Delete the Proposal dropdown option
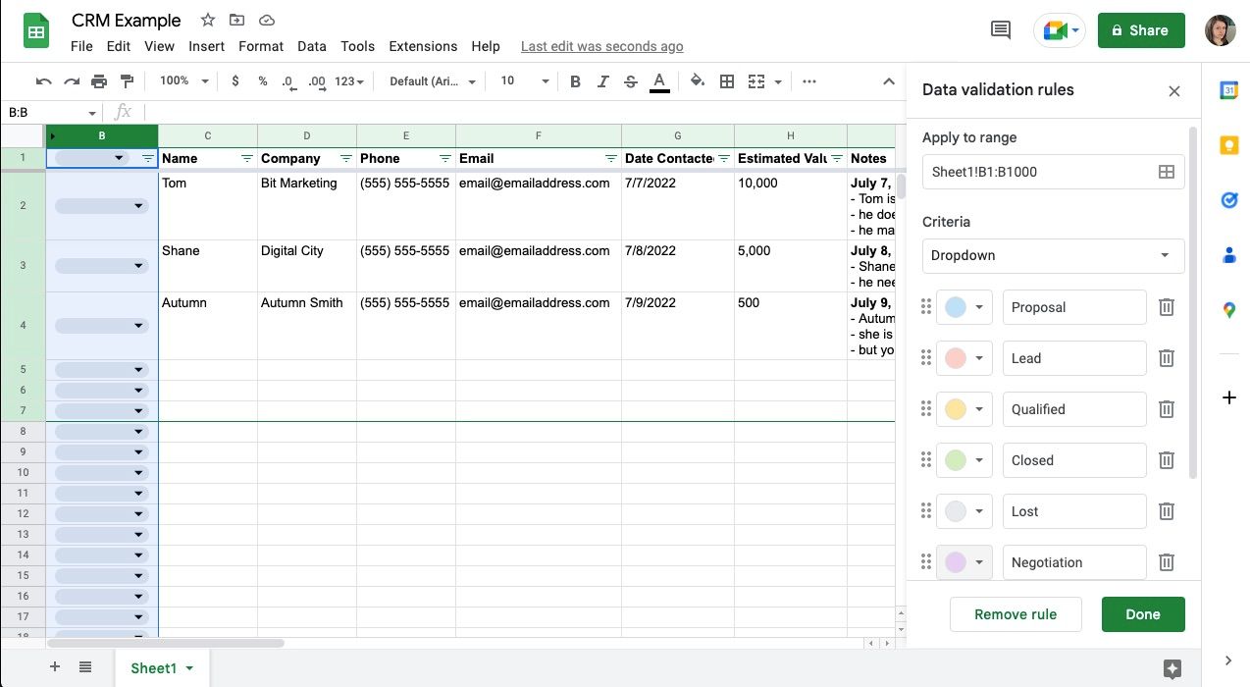This screenshot has height=687, width=1250. [x=1166, y=307]
